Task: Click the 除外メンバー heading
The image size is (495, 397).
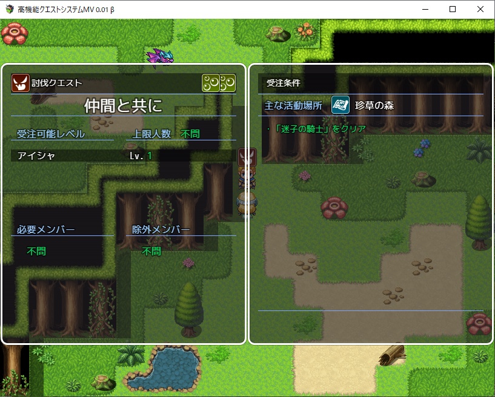Action: click(161, 229)
